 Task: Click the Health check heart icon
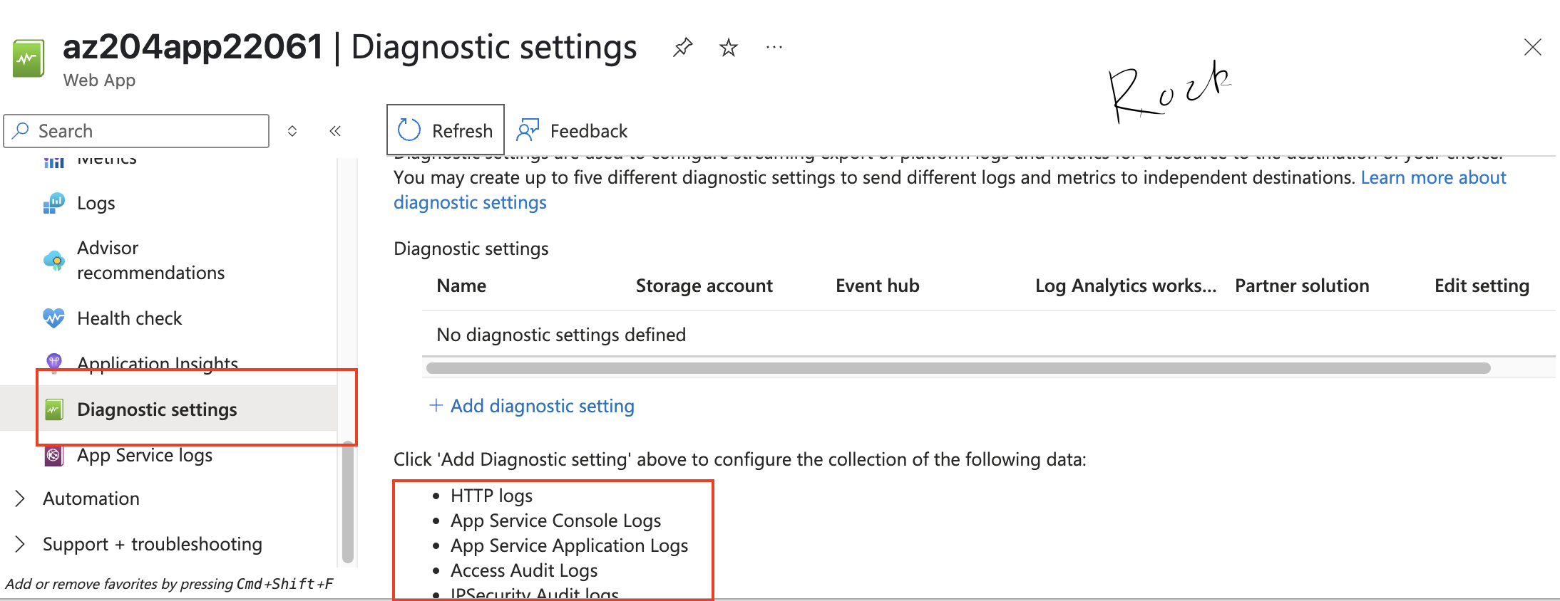pos(54,318)
